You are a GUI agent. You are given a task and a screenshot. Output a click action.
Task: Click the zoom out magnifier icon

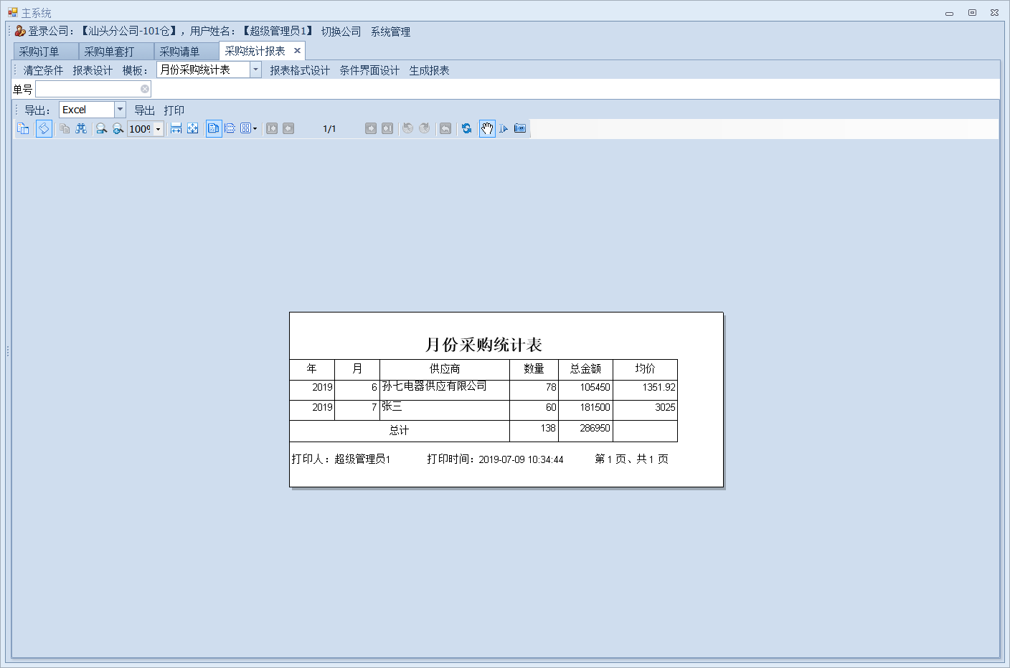pyautogui.click(x=102, y=128)
